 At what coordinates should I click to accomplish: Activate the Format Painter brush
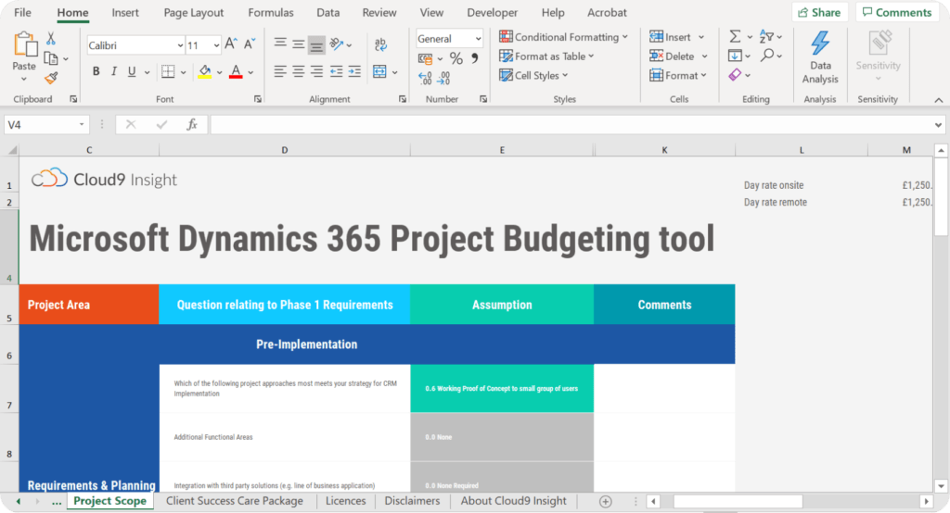coord(51,78)
